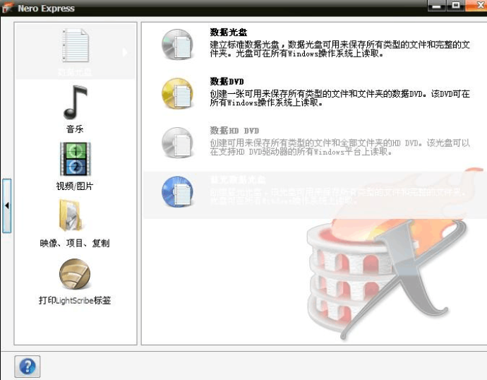Choose the gold Data DVD disc icon
487x380 pixels.
tap(177, 93)
